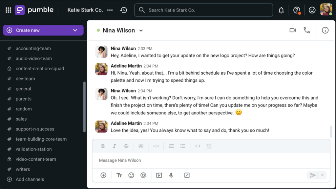Open the emoji picker in message composer
The height and width of the screenshot is (189, 336).
coord(131,175)
